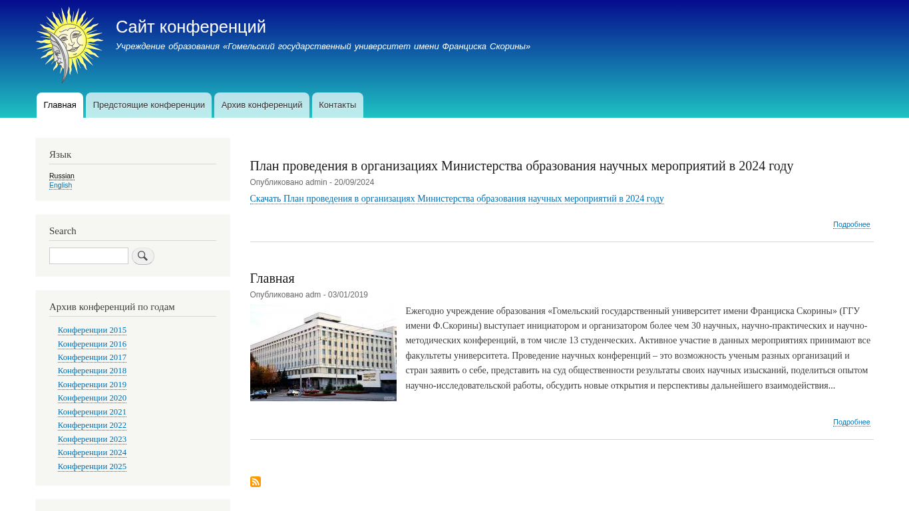The image size is (909, 511).
Task: Click Подробнее under the Главная article
Action: pos(852,423)
